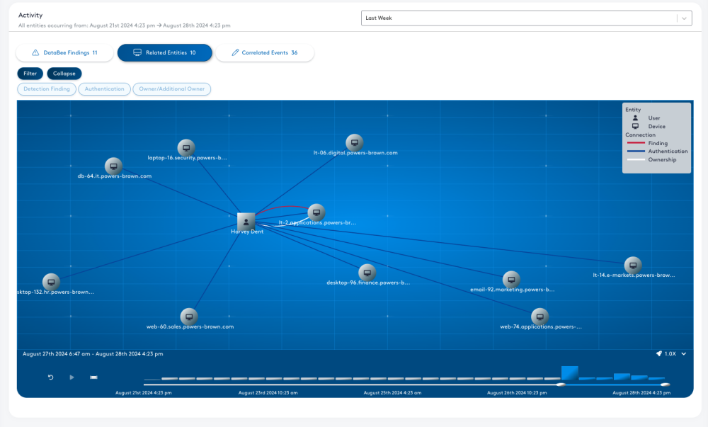Image resolution: width=708 pixels, height=427 pixels.
Task: Open the DataBee Findings tab
Action: coord(64,53)
